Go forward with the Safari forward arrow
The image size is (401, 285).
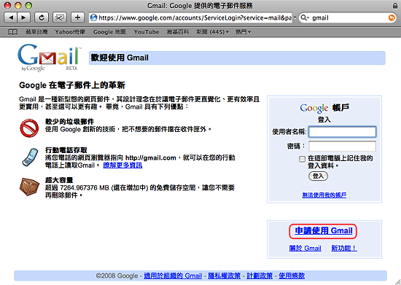pos(24,17)
